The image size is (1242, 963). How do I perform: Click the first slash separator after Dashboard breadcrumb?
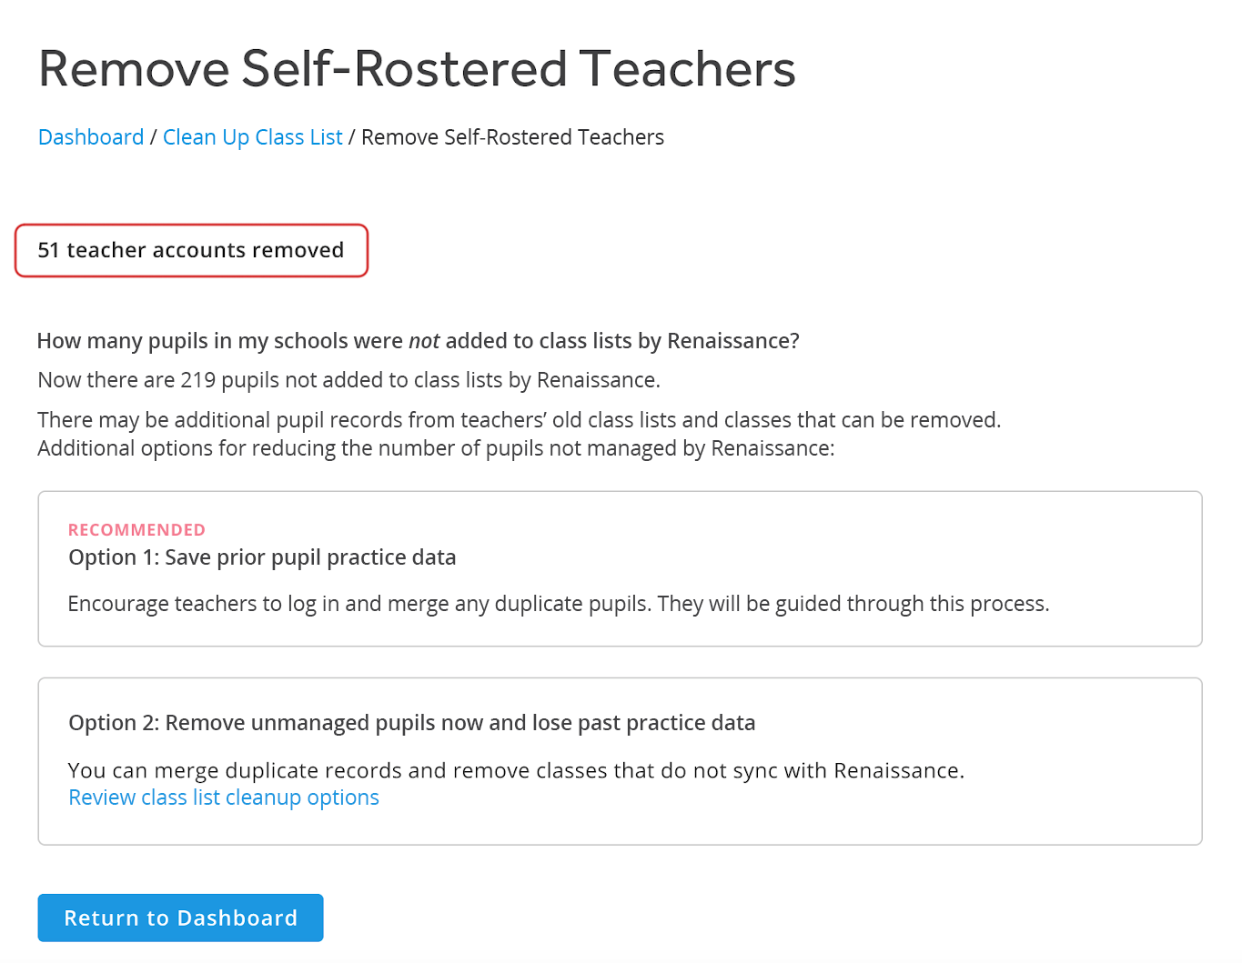[x=154, y=137]
